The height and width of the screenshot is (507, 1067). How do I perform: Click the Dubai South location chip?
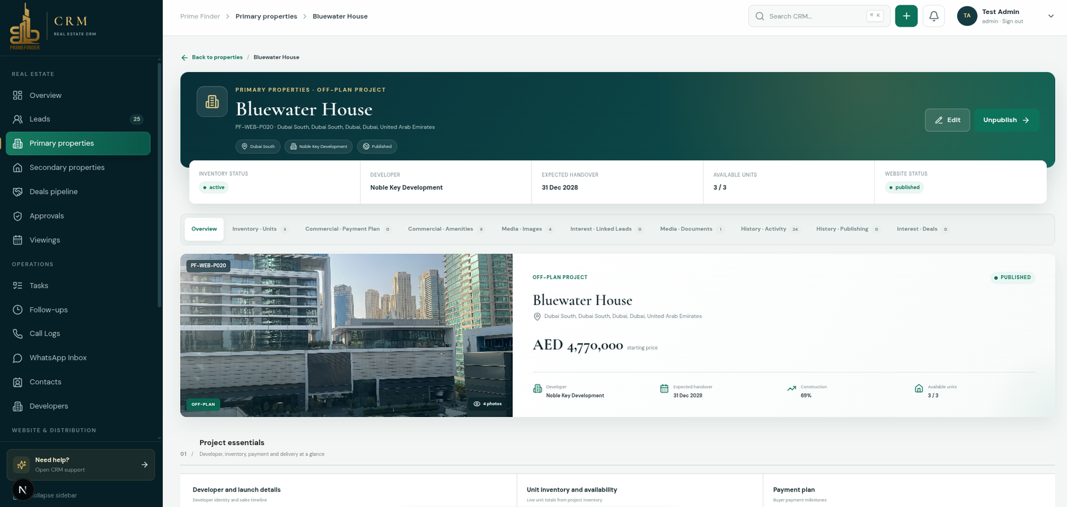[x=258, y=147]
